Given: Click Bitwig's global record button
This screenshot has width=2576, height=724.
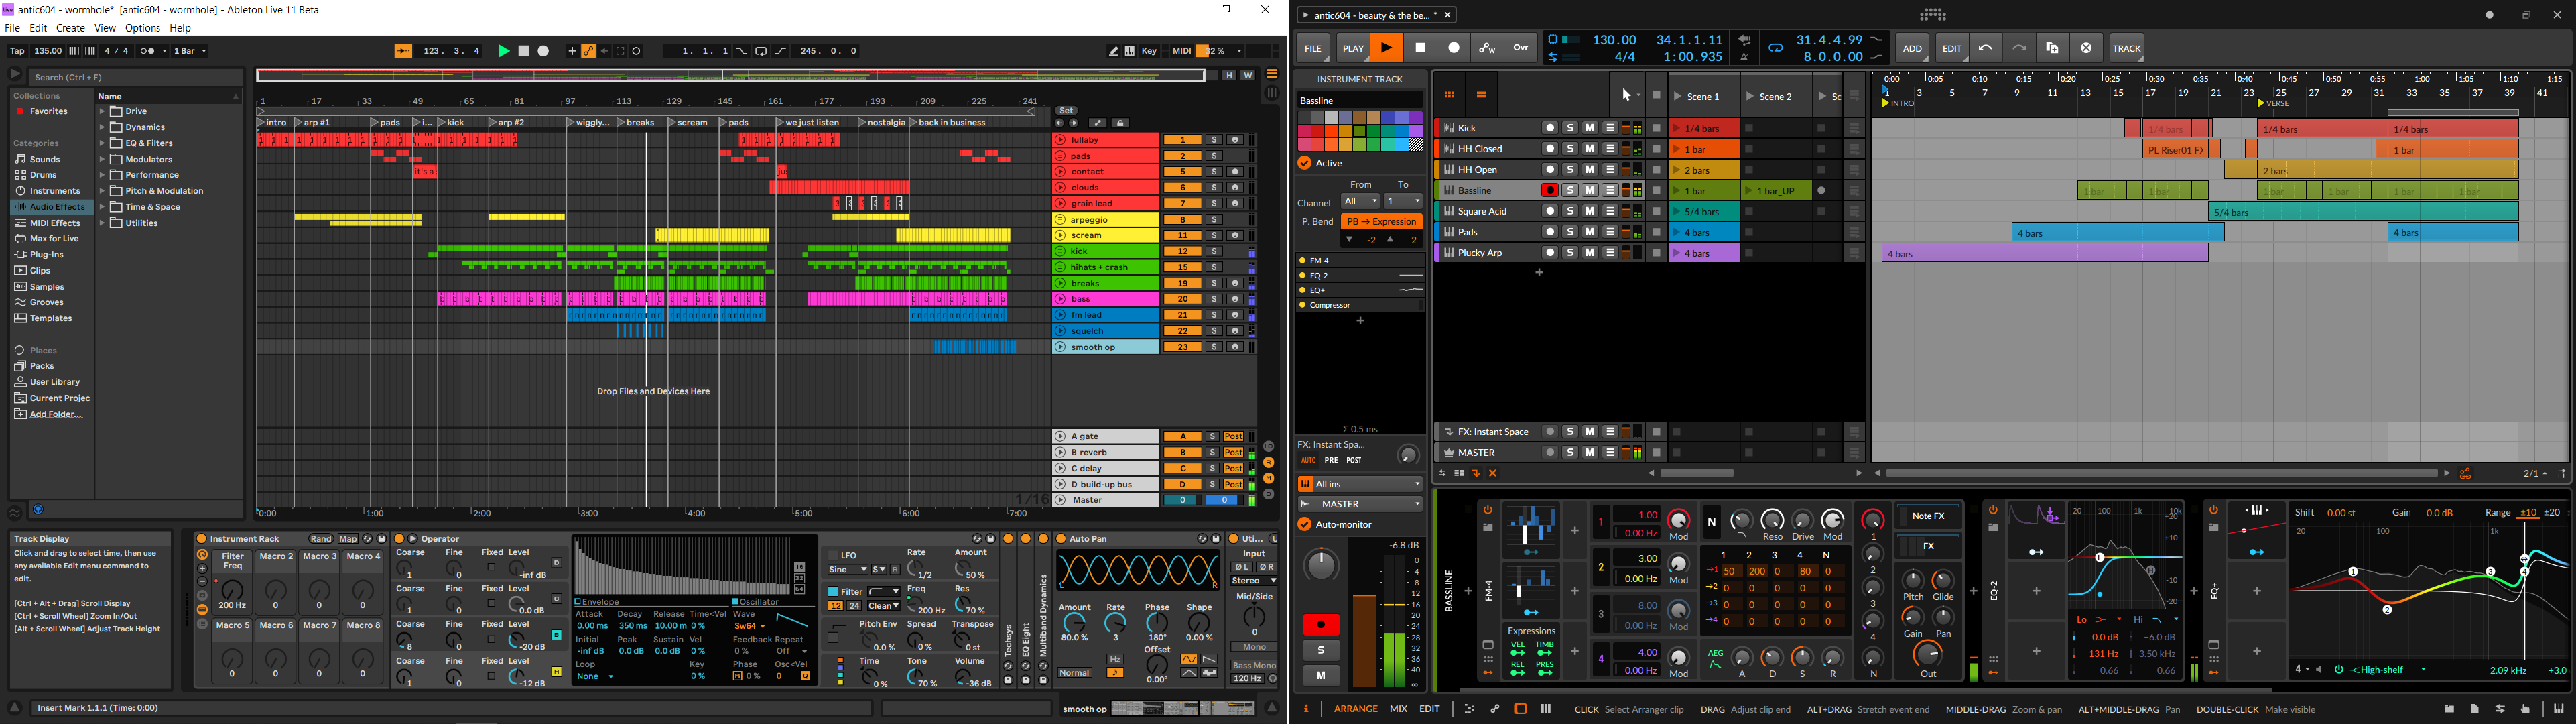Looking at the screenshot, I should [1454, 48].
